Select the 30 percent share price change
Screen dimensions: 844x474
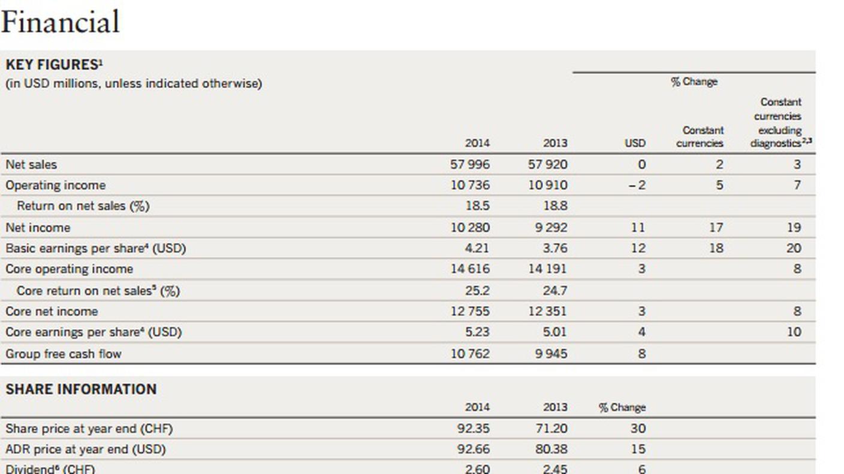tap(638, 429)
